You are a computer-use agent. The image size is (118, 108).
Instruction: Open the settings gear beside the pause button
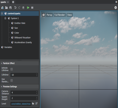point(115,8)
